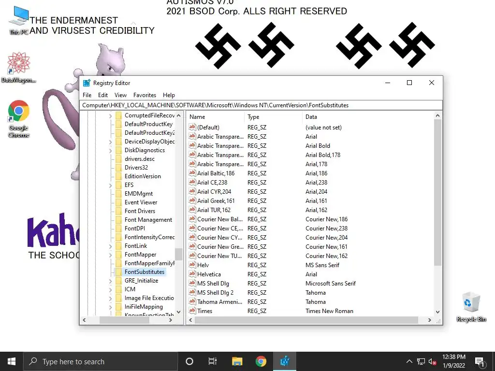Expand the IniFileMapping key
The width and height of the screenshot is (495, 371).
pos(110,307)
